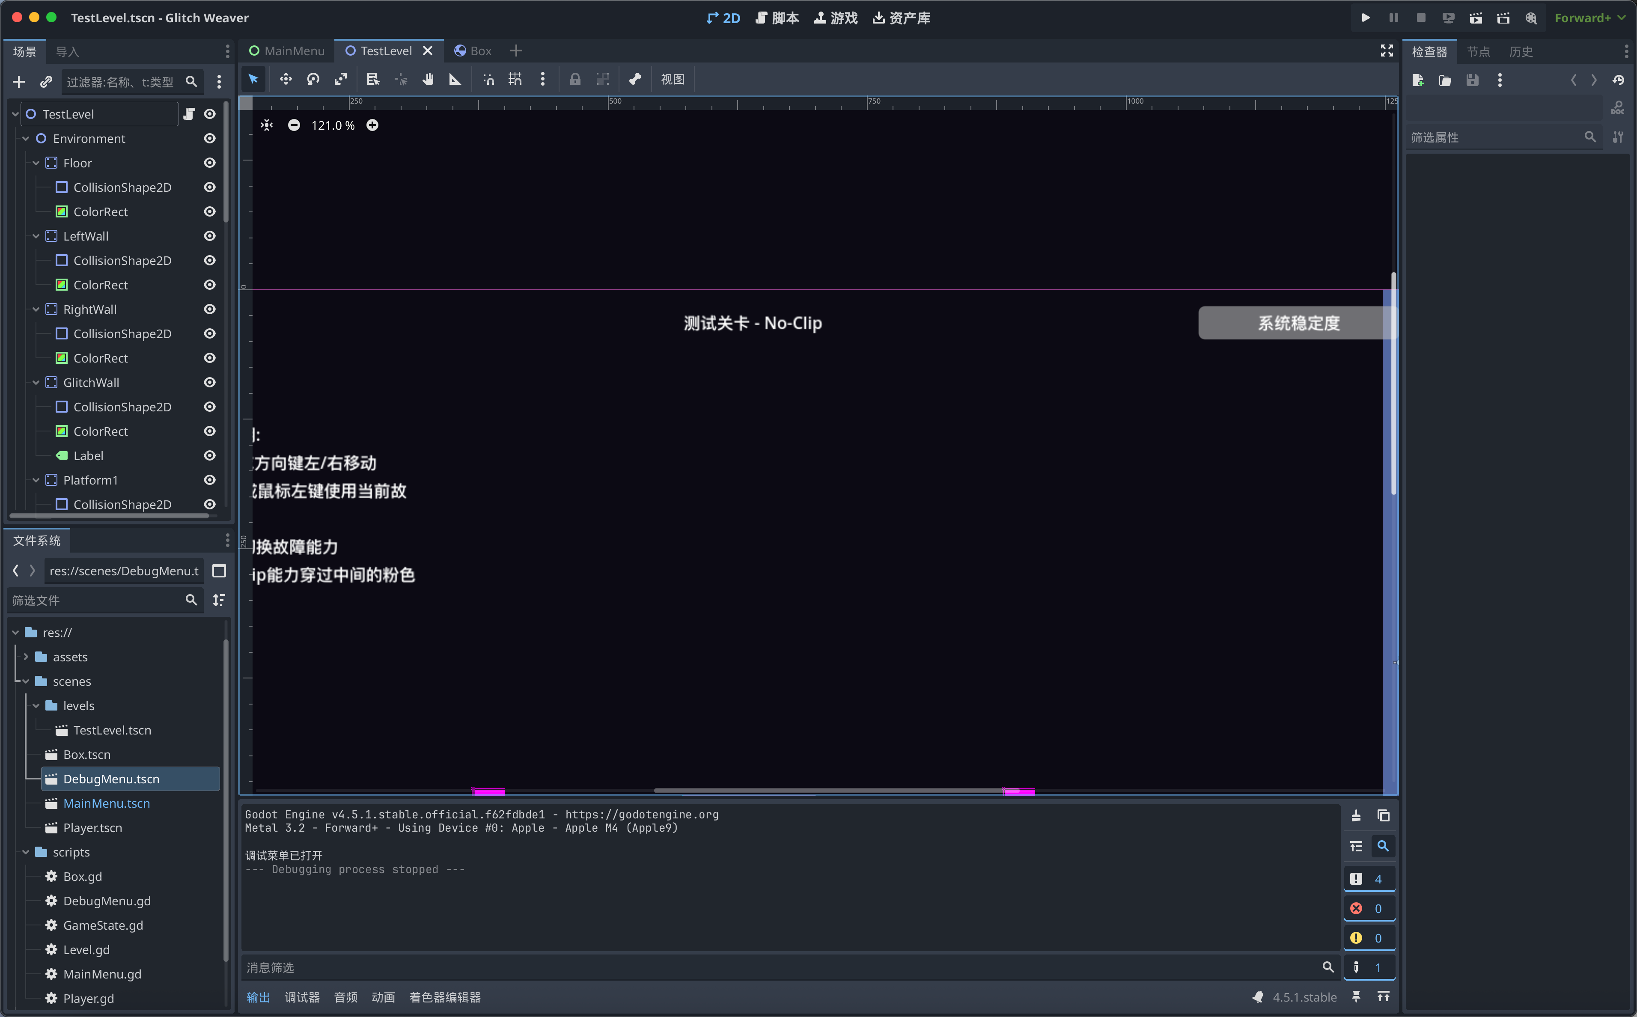Open the Forward+ renderer dropdown
Image resolution: width=1637 pixels, height=1017 pixels.
click(x=1589, y=18)
